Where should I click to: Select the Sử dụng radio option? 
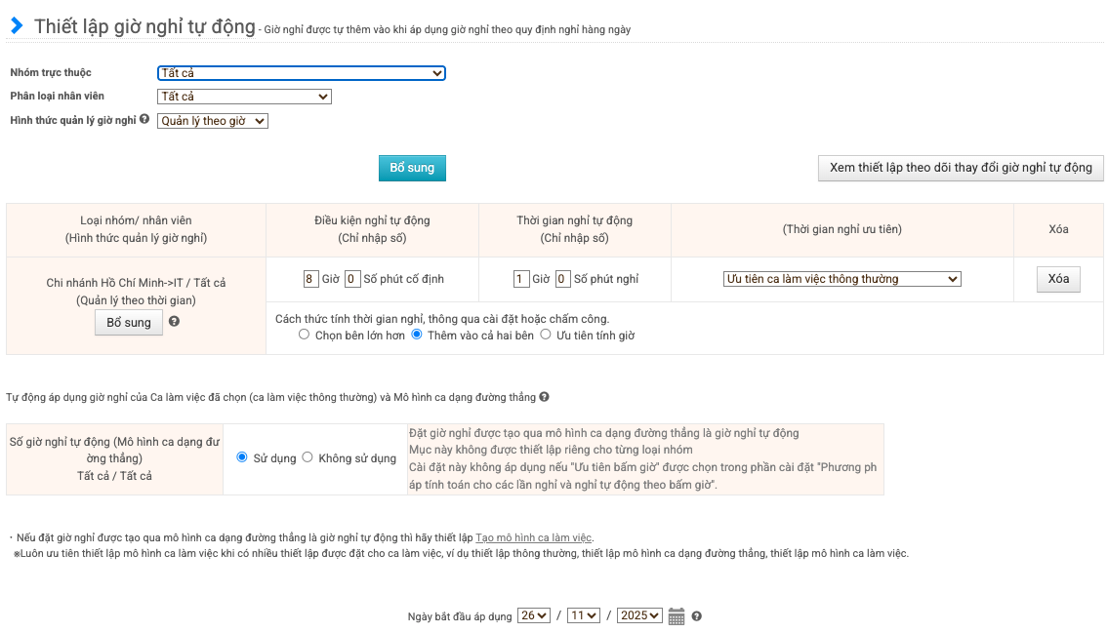click(x=243, y=457)
